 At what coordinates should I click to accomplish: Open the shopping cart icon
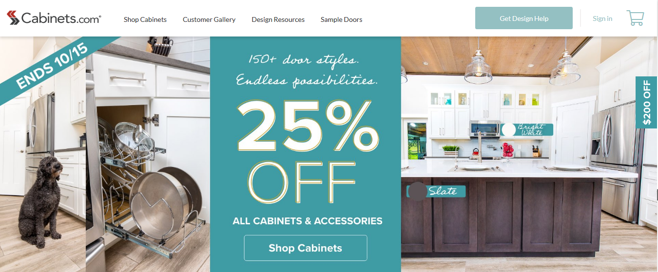(636, 18)
